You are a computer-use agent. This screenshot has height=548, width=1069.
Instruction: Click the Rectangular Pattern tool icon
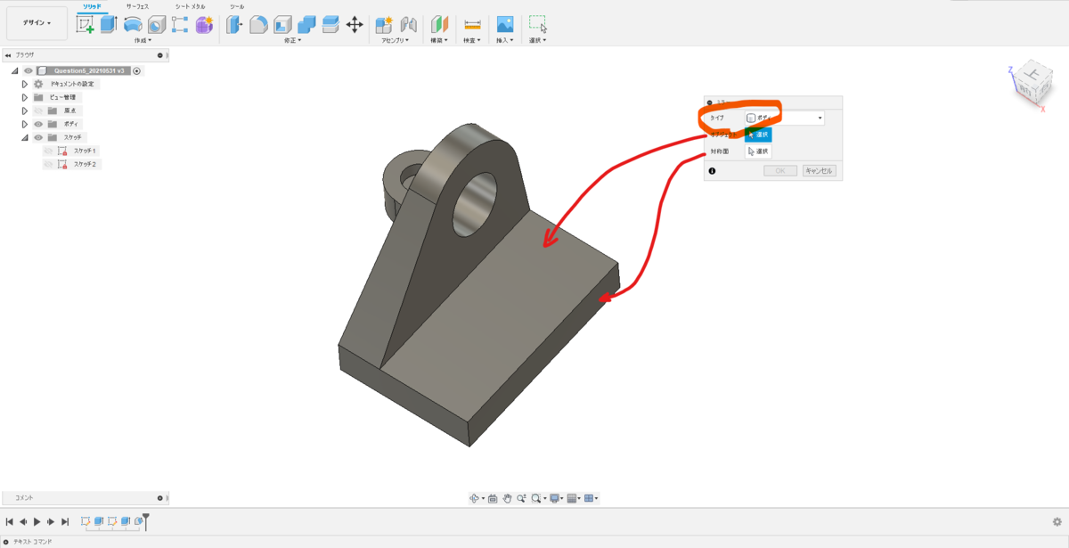180,25
